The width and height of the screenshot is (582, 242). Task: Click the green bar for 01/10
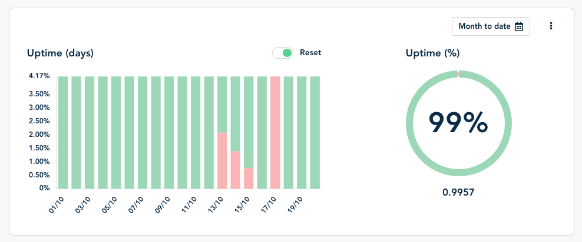[63, 132]
